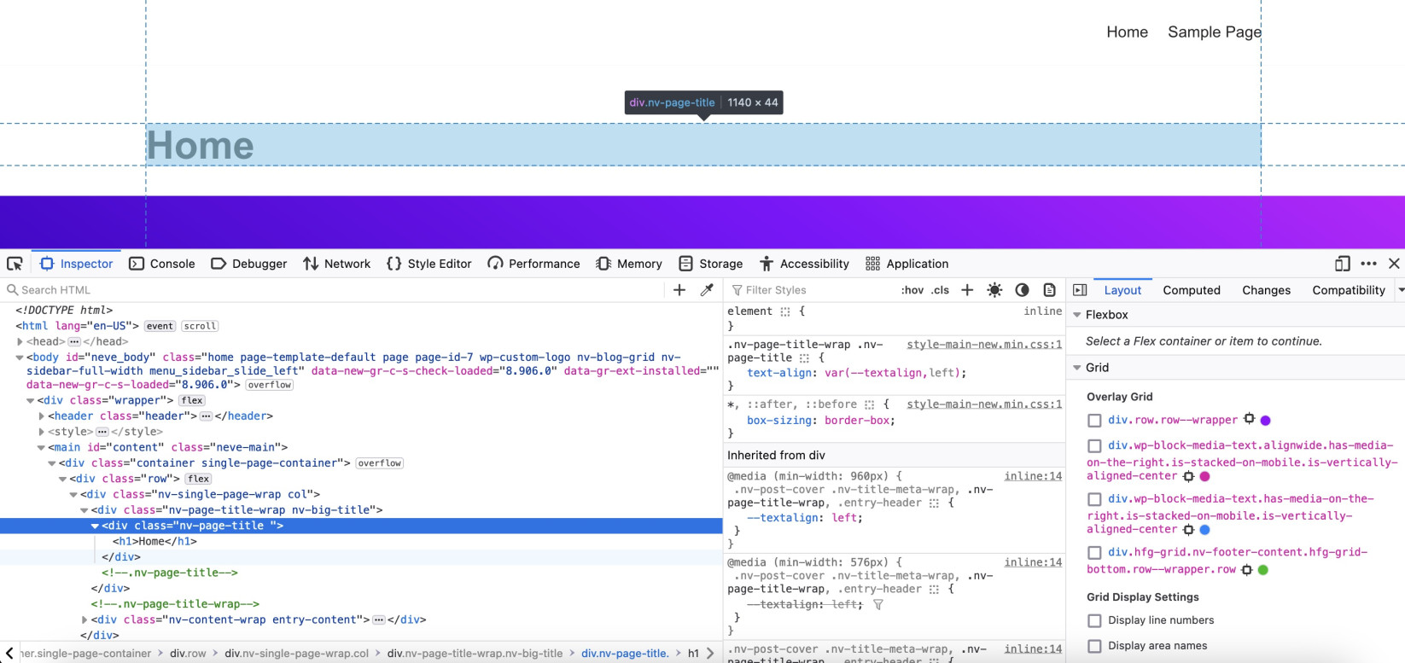Click the overflow badge on the container div

[x=379, y=463]
